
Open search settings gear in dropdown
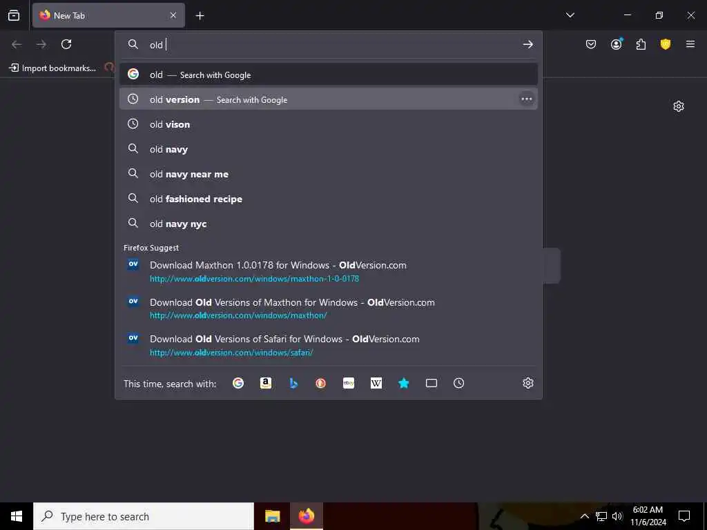[x=528, y=383]
